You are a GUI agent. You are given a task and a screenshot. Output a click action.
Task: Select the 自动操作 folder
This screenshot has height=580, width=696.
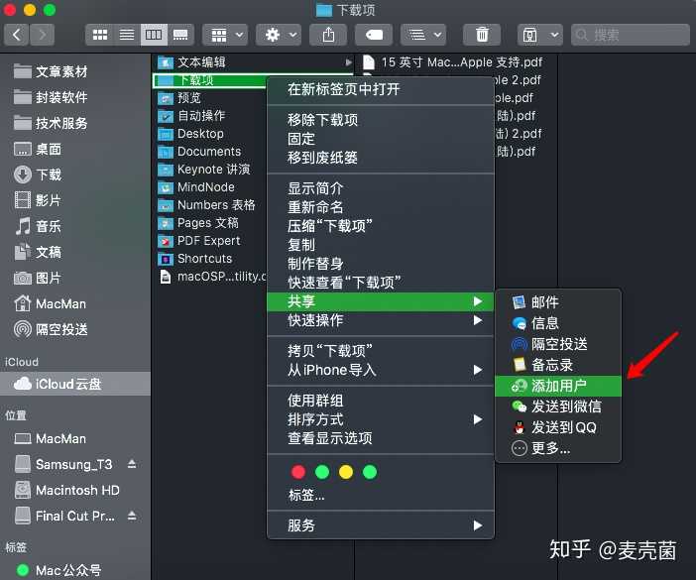click(191, 116)
